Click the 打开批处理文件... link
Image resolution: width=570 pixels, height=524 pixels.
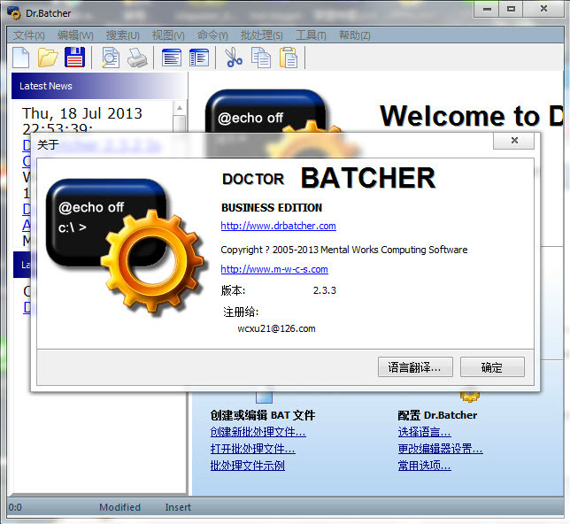coord(252,449)
